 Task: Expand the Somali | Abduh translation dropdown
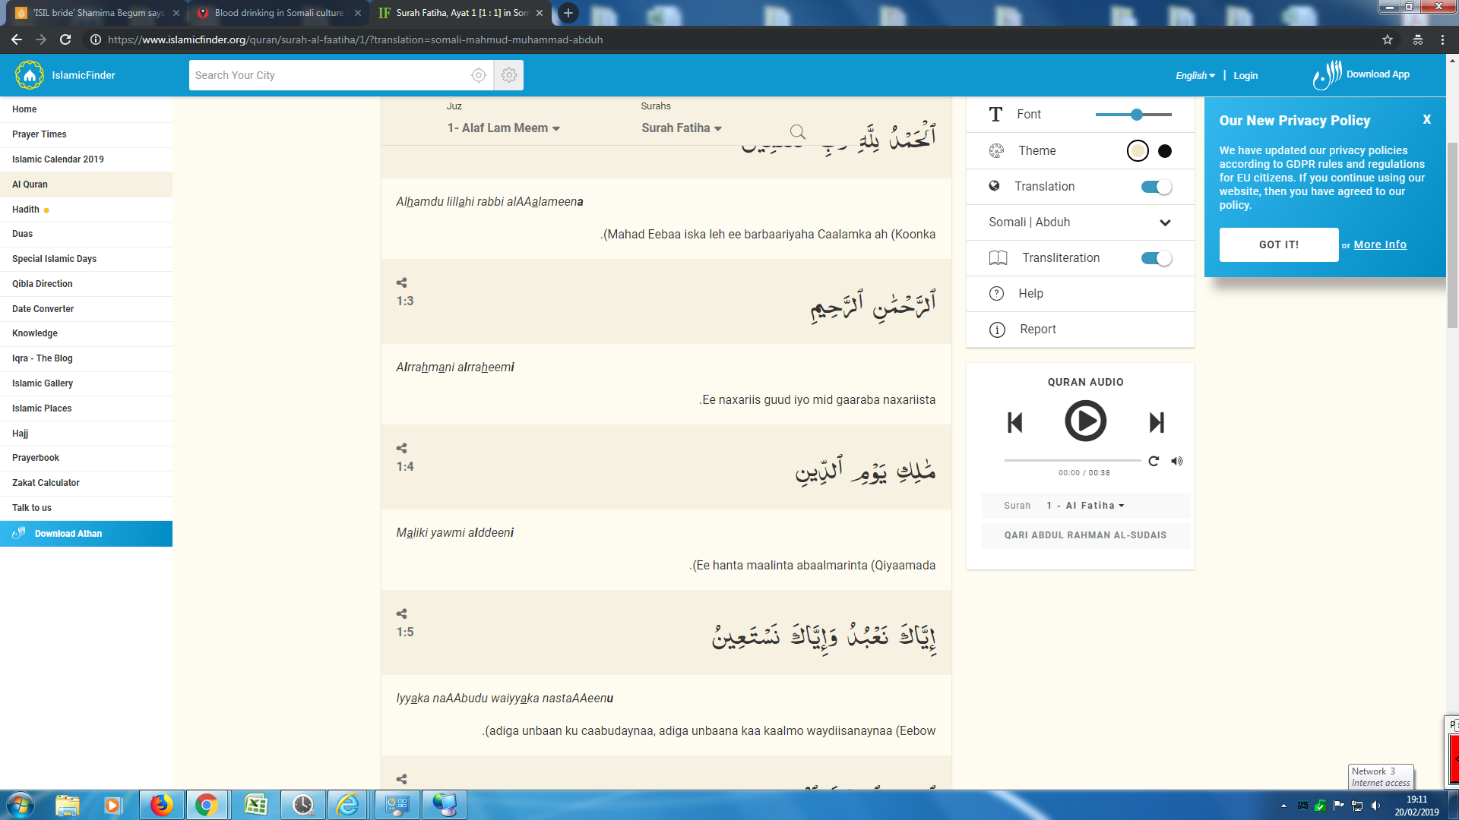1165,222
